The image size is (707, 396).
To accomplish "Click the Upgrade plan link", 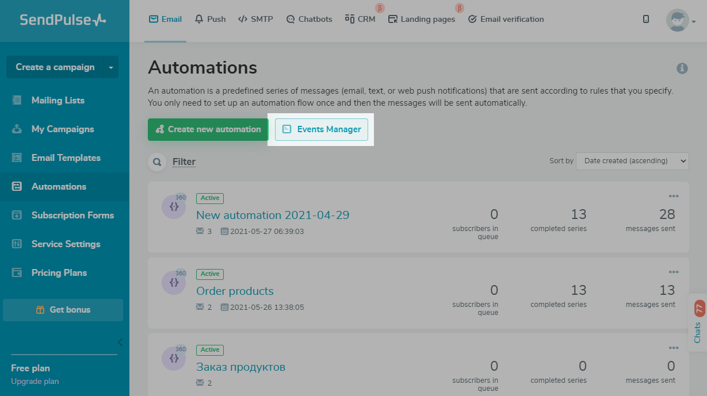I will (35, 381).
